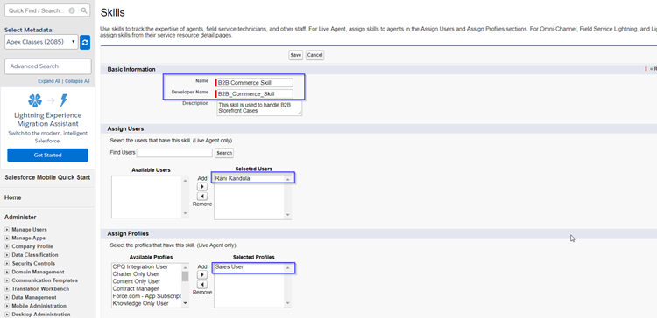Click the Description text area

pyautogui.click(x=259, y=107)
